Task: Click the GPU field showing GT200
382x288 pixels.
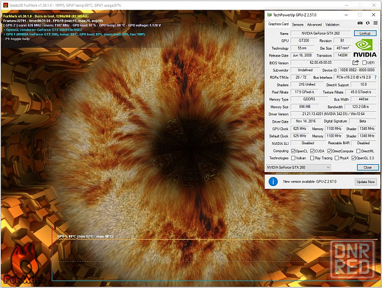Action: coord(304,40)
